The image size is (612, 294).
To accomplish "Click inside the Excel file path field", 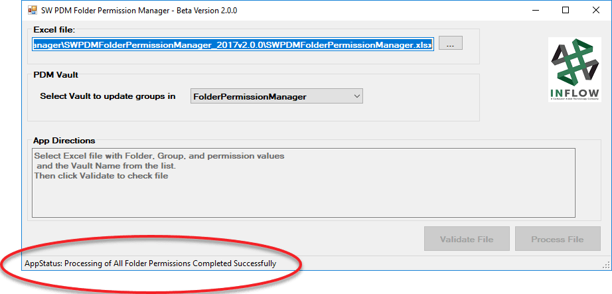I will (232, 45).
